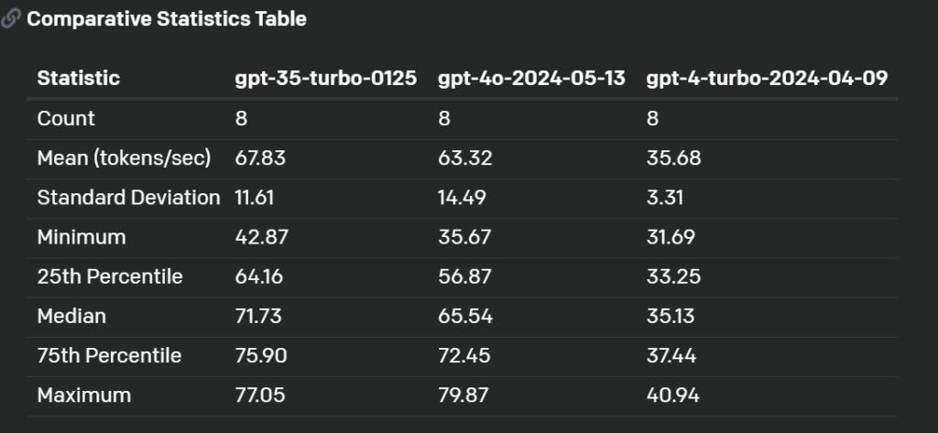938x433 pixels.
Task: Click the 75th Percentile row label
Action: [110, 355]
